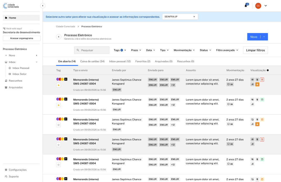Favorite the third row's empty star
Viewport: 281px width, 182px height.
(59, 125)
